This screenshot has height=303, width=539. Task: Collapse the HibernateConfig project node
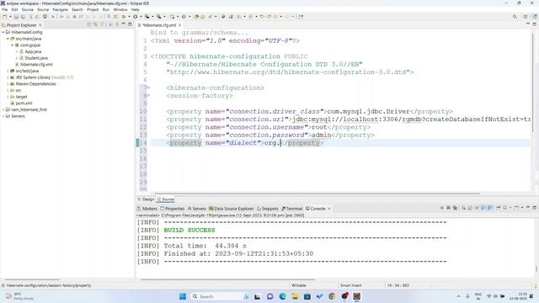click(x=3, y=32)
